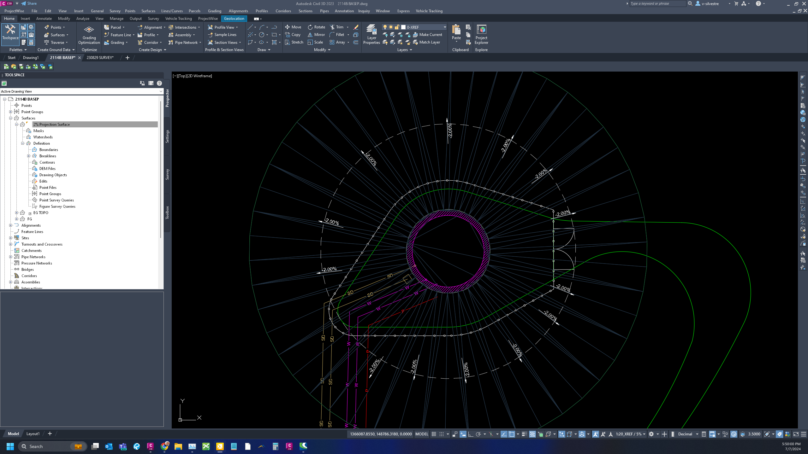Open Project Explorer
808x454 pixels.
coord(481,35)
